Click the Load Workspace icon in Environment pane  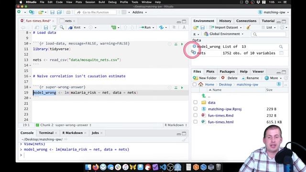(196, 28)
